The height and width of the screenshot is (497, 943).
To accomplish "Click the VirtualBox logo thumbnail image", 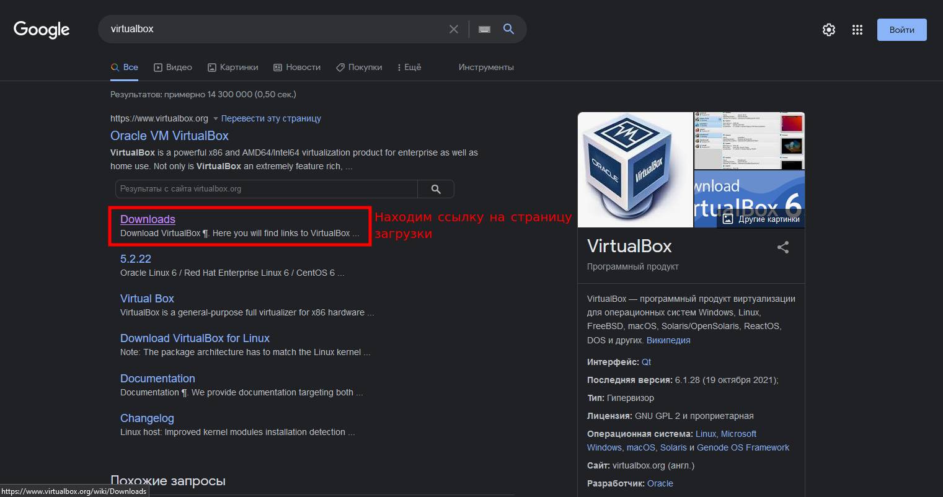I will pos(635,169).
